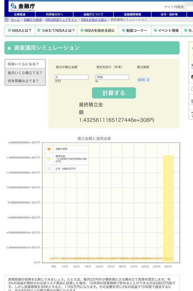Click the 最終積立金額 result value
This screenshot has height=291, width=193.
click(116, 120)
